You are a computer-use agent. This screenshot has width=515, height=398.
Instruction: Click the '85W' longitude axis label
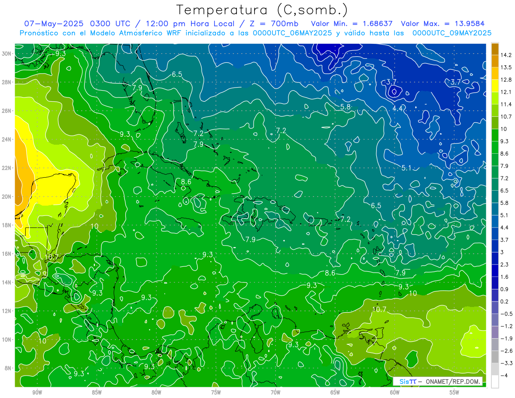[97, 393]
